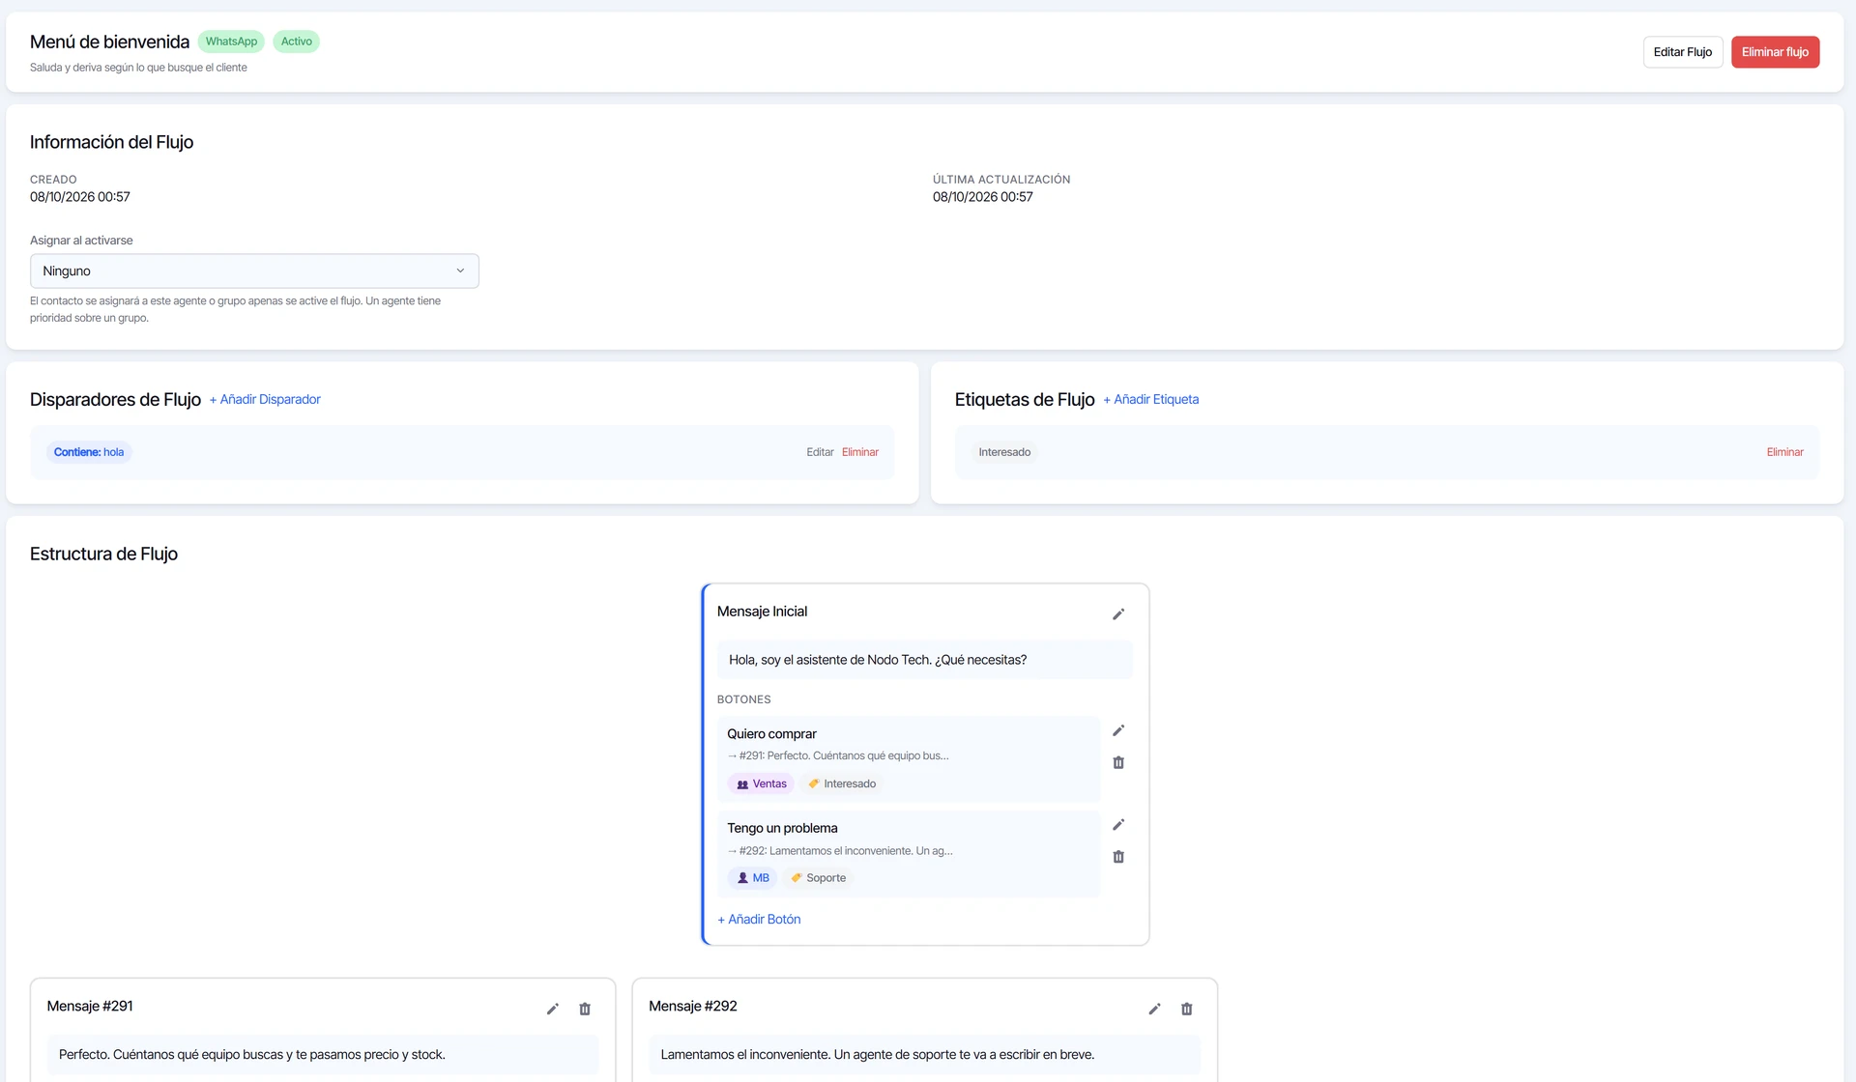Screen dimensions: 1856x1082
Task: Add a tag via Añadir Etiqueta
Action: pyautogui.click(x=1151, y=399)
